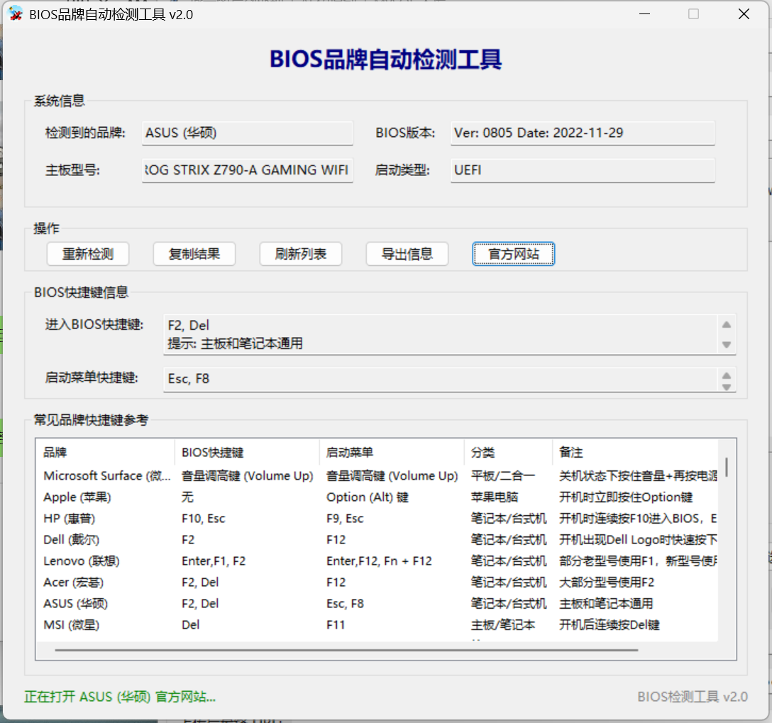Image resolution: width=772 pixels, height=723 pixels.
Task: Click 导出信息 to export information
Action: (407, 254)
